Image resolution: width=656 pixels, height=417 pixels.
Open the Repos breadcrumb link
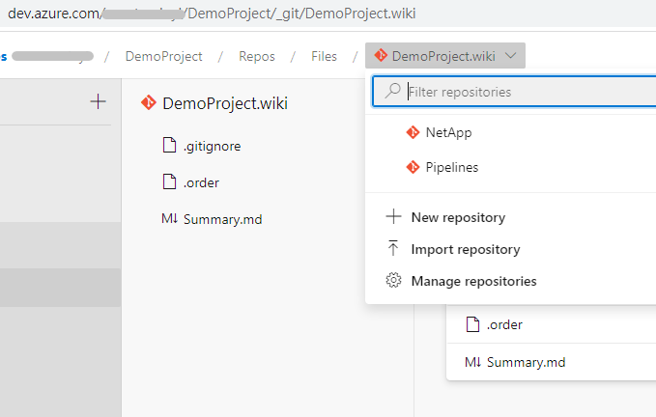(256, 56)
